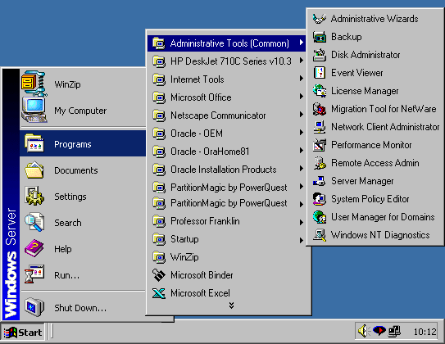Expand Oracle Installation Products submenu arrow
The image size is (445, 344).
tap(302, 169)
